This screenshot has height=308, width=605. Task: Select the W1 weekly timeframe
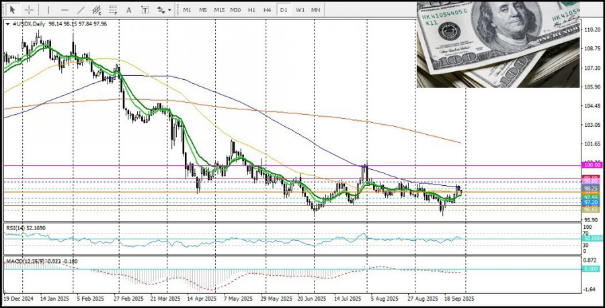300,10
